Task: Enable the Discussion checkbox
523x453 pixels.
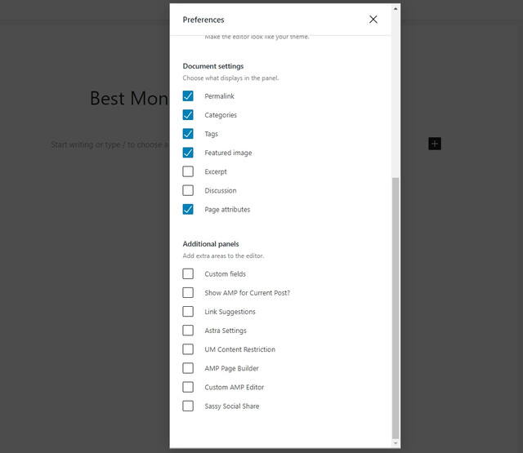Action: point(188,190)
